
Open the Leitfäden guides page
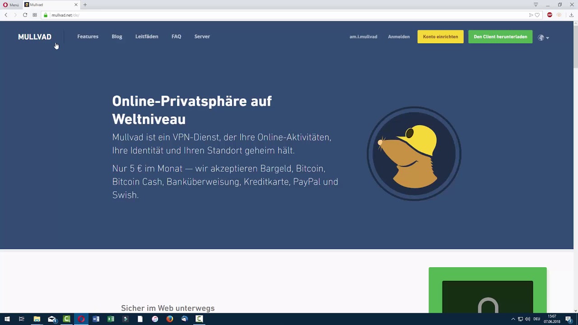coord(147,37)
